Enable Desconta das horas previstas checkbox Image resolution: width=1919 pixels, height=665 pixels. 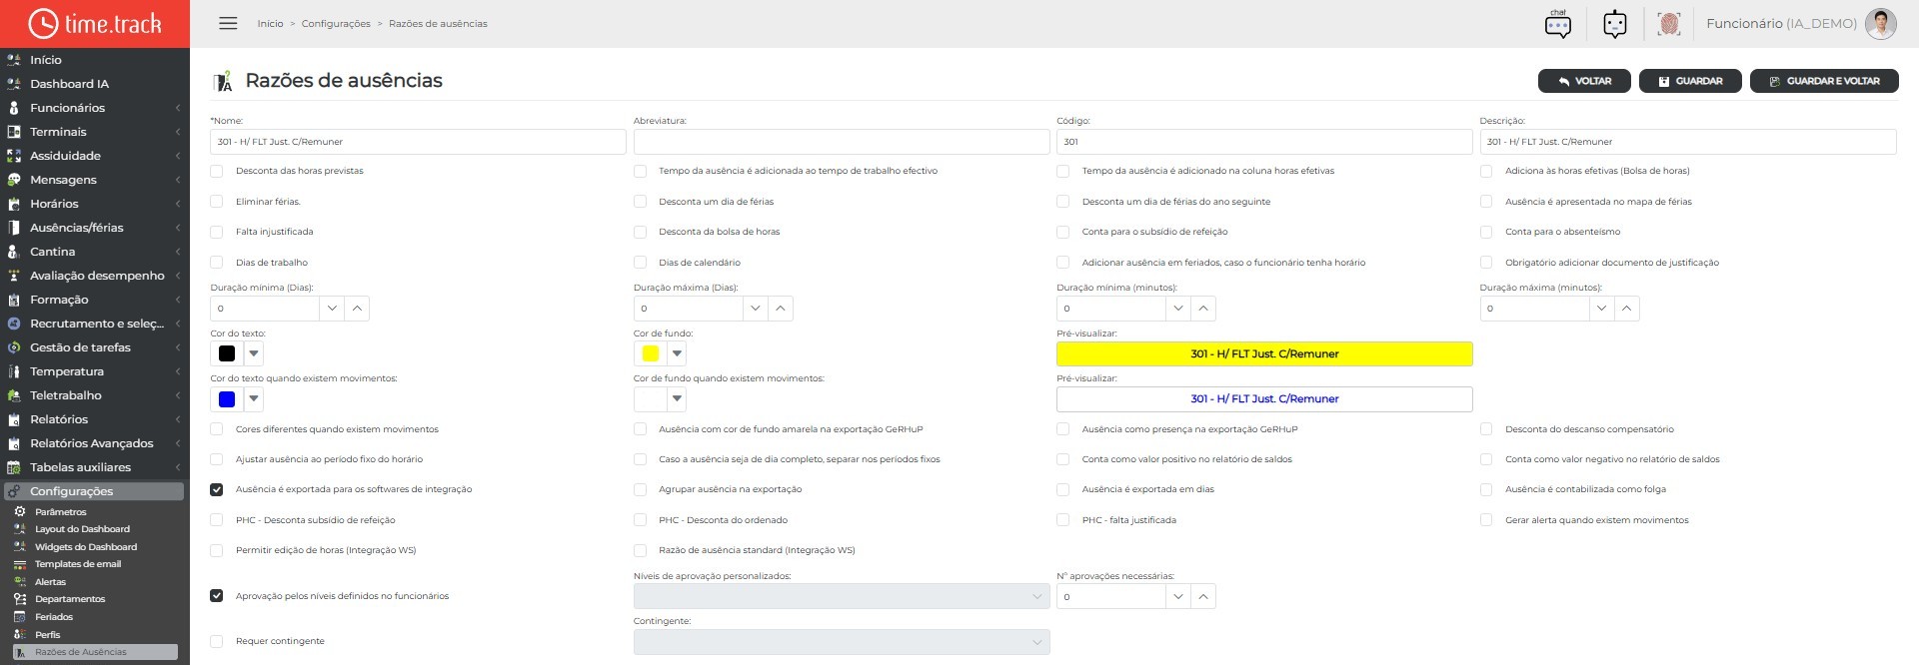click(217, 171)
